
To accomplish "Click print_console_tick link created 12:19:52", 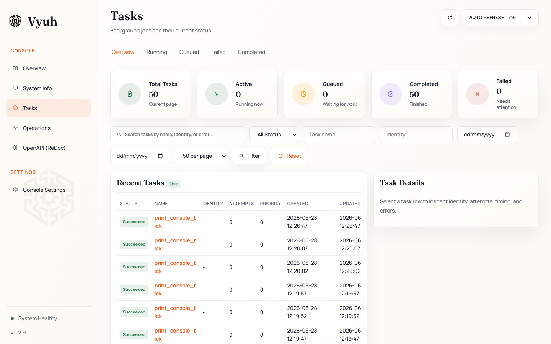I will [175, 312].
